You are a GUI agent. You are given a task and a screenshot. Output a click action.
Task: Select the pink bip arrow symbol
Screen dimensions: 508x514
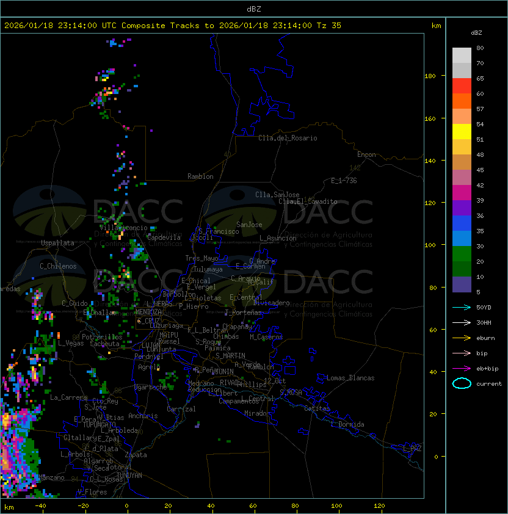[462, 353]
